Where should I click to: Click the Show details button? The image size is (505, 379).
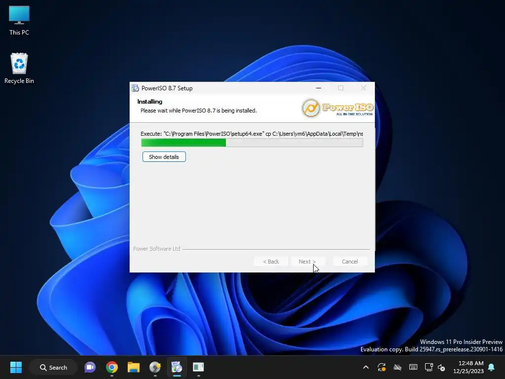pos(164,157)
